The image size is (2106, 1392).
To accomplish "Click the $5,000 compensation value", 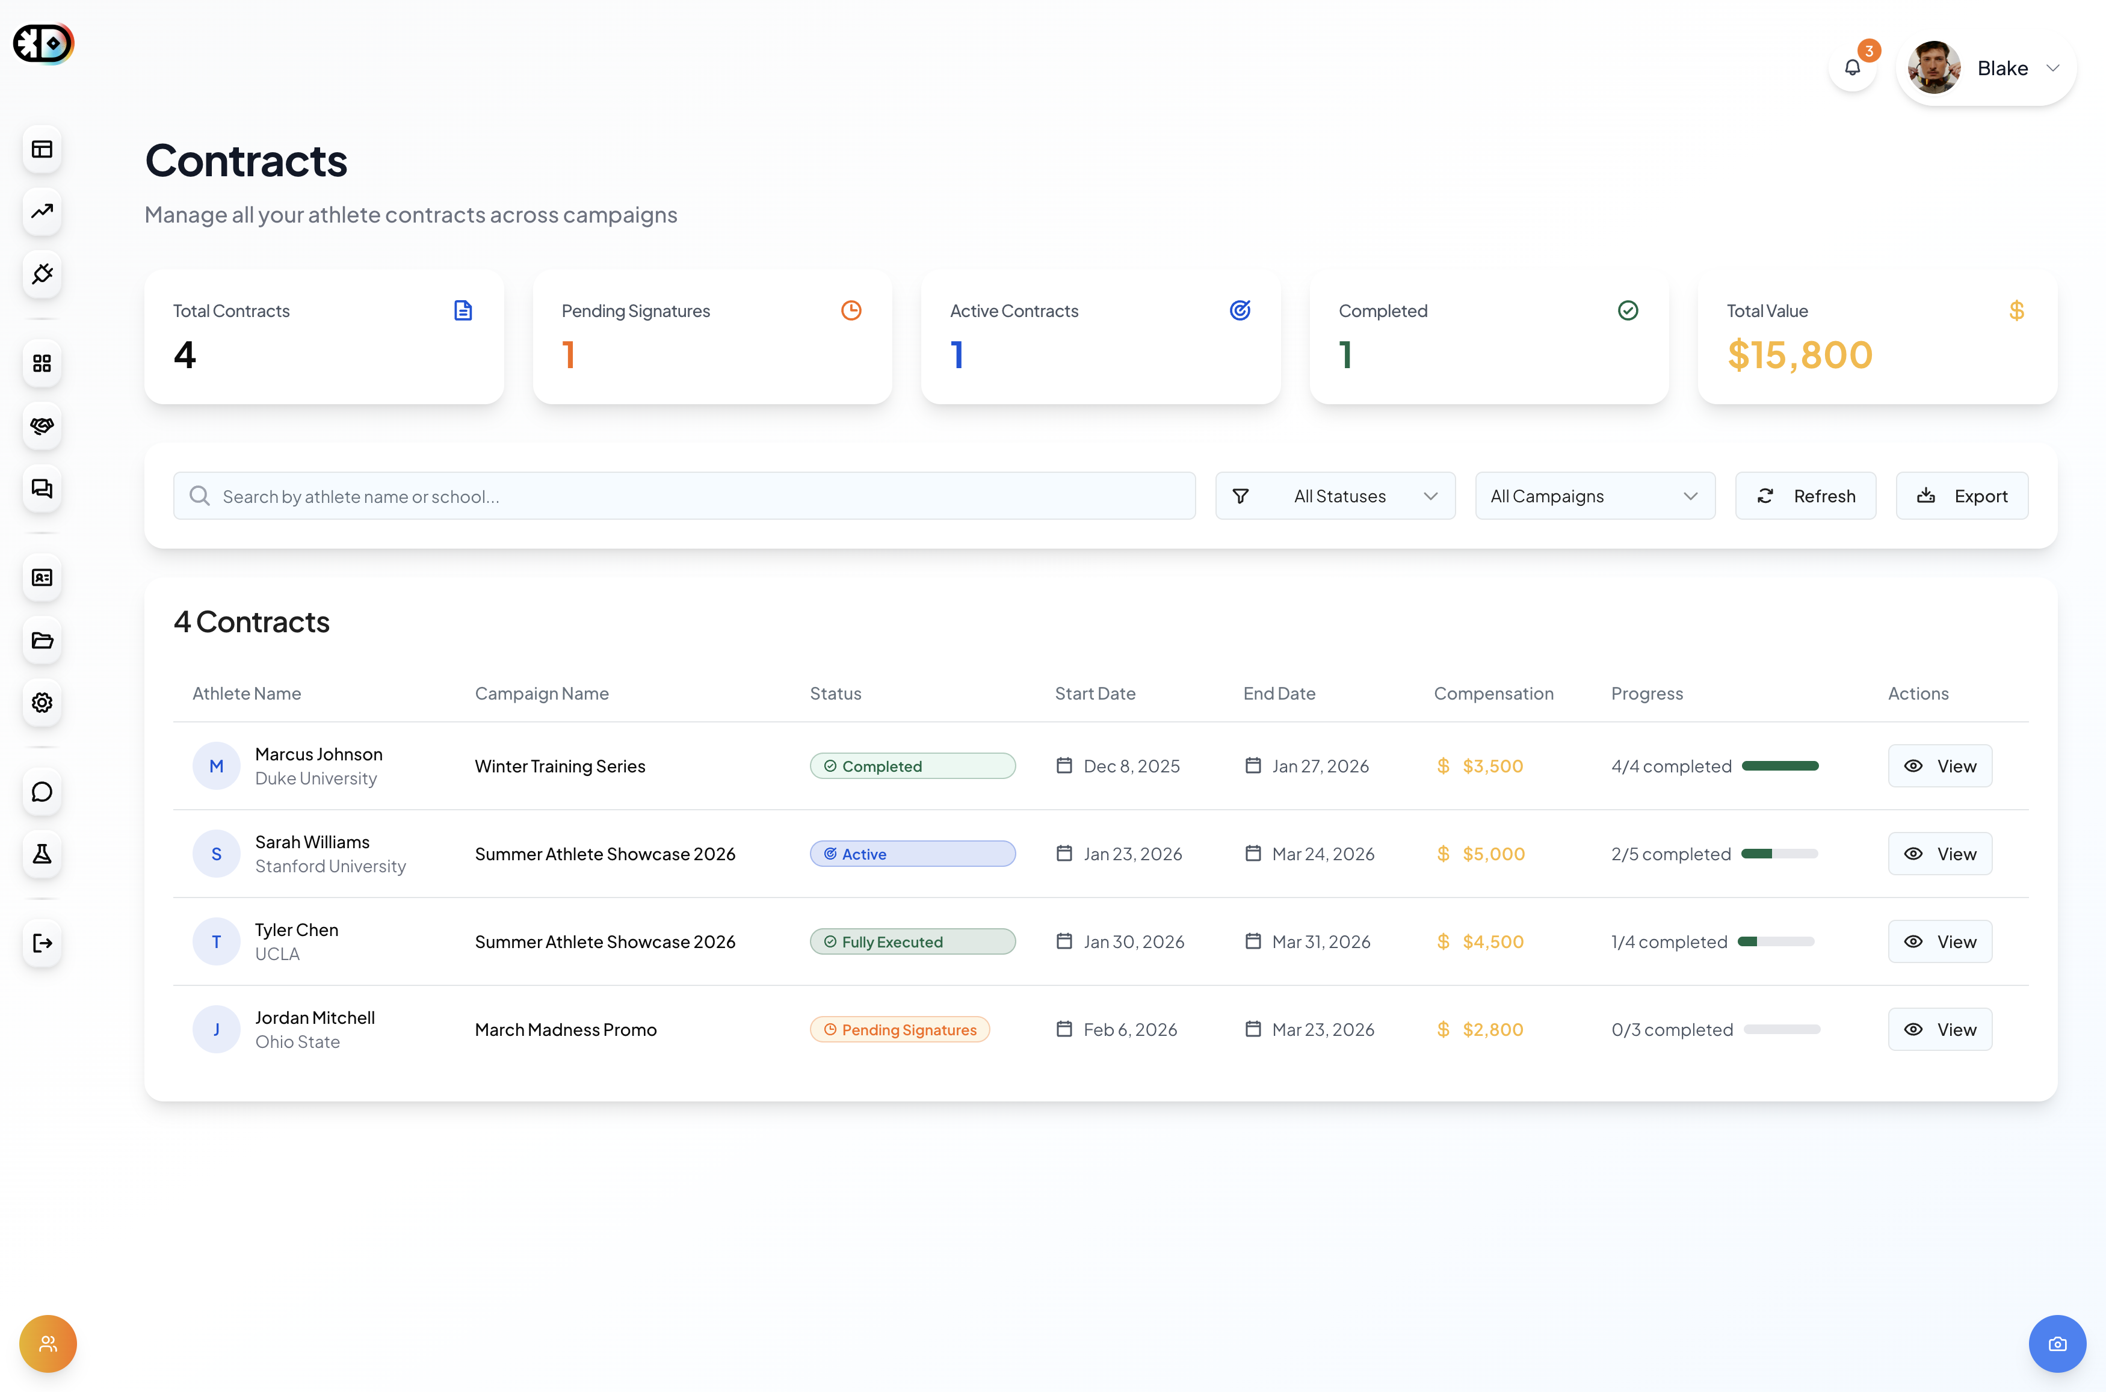I will (x=1493, y=854).
